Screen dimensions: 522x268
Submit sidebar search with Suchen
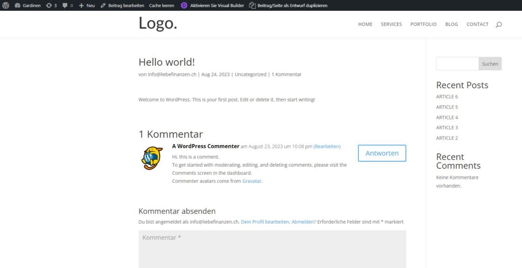490,64
